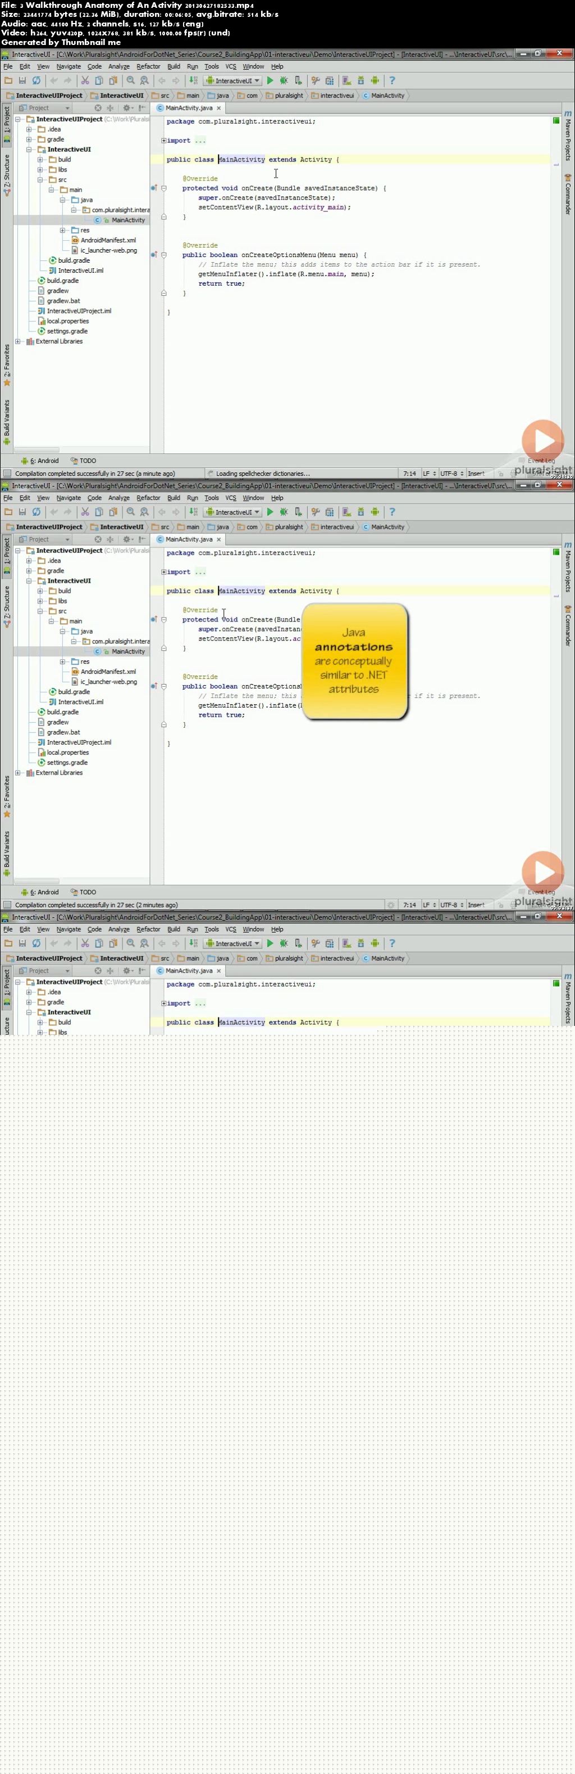Click Back navigation arrow in second frame toolbar
This screenshot has width=575, height=1774.
162,512
